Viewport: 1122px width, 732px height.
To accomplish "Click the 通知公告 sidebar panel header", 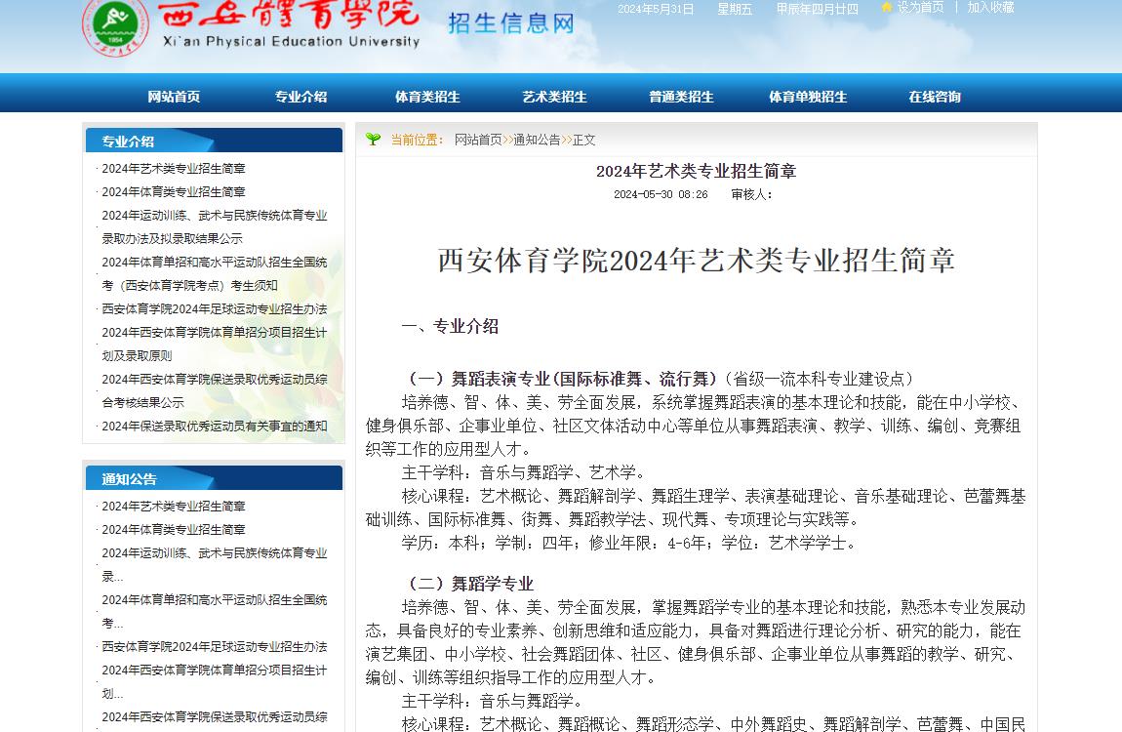I will [x=214, y=478].
